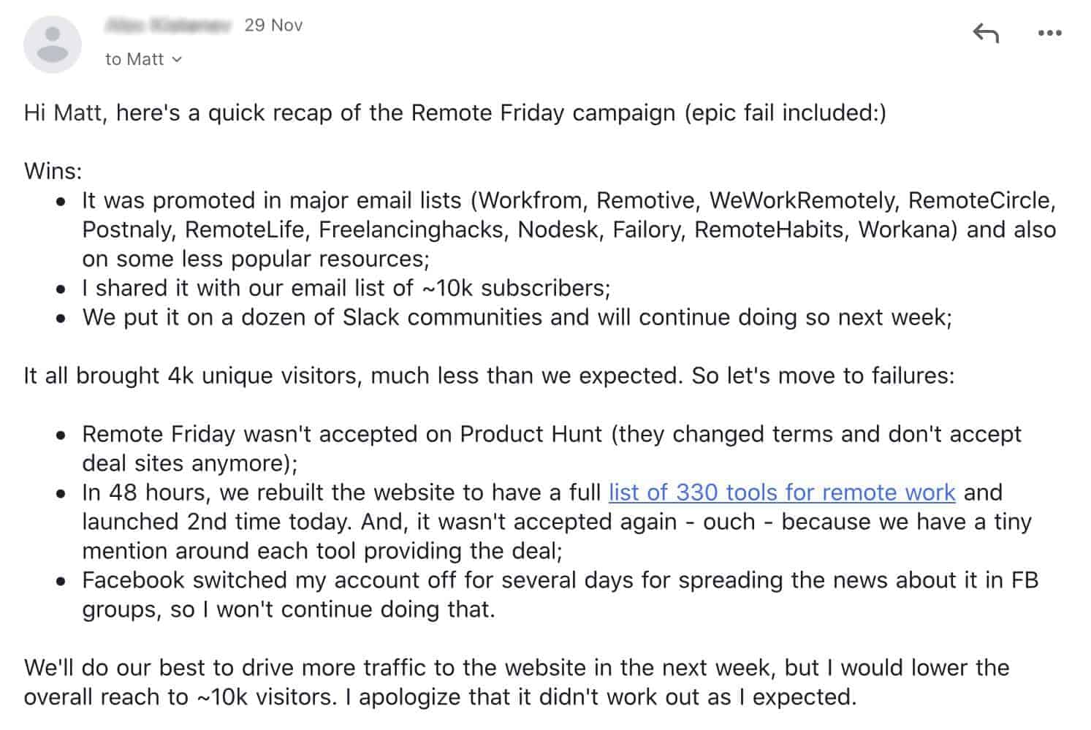Click the Slack communities bullet line
This screenshot has height=730, width=1091.
517,317
